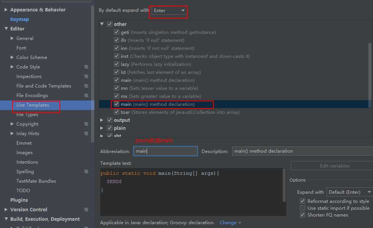This screenshot has width=373, height=228.
Task: Open Emmet settings page
Action: (24, 143)
